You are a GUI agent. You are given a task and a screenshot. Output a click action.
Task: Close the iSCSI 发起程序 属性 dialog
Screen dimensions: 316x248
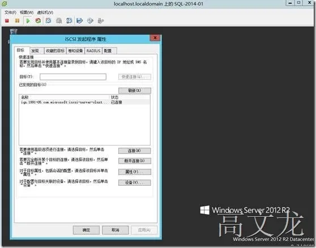tap(155, 38)
